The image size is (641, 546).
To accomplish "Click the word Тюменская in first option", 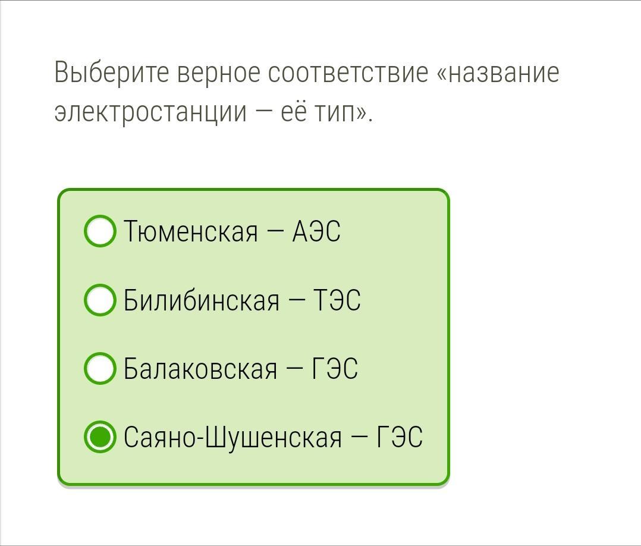I will [191, 231].
